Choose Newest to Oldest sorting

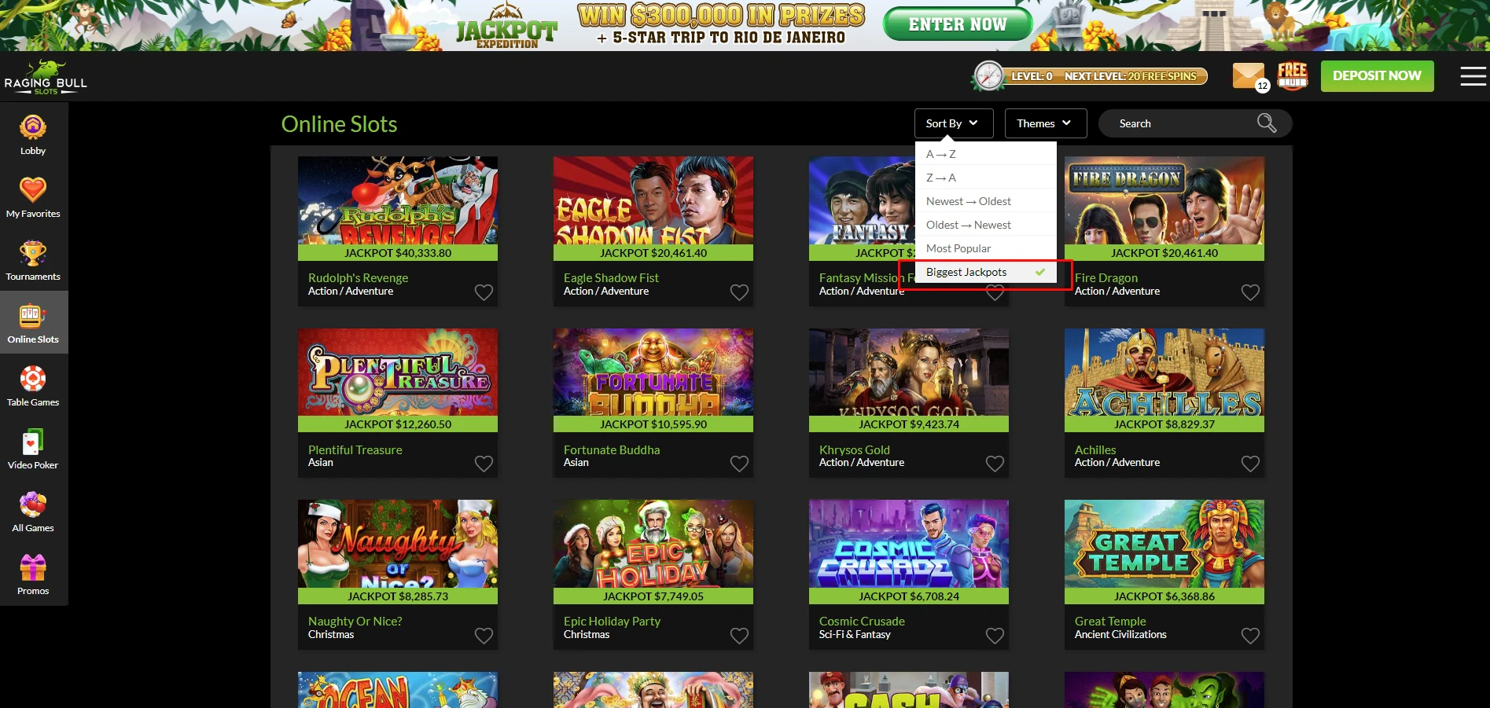(986, 201)
